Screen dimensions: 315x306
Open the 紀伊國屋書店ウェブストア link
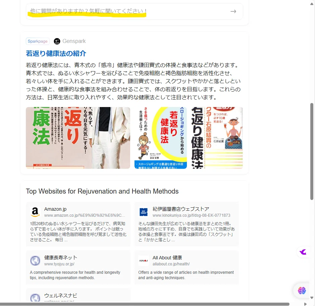(181, 209)
